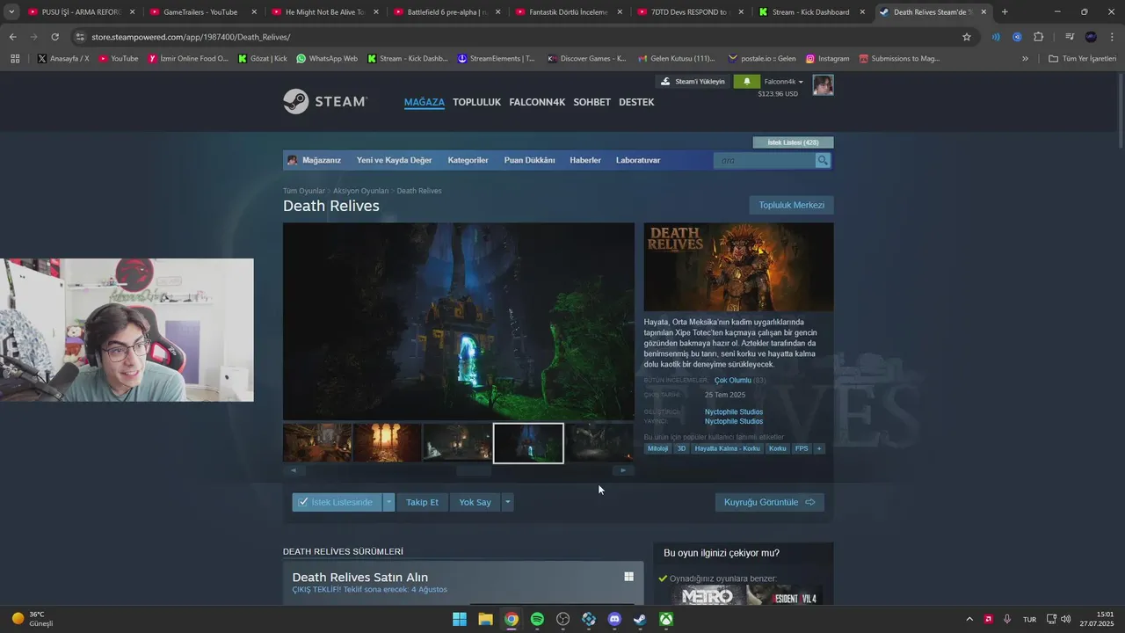Expand the wishlist options dropdown arrow
The height and width of the screenshot is (633, 1125).
point(388,502)
